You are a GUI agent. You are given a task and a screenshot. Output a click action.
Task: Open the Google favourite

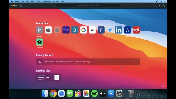coord(84,30)
